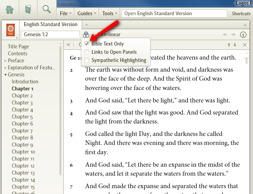Open Contents in sidebar
This screenshot has height=194, width=253.
click(18, 53)
